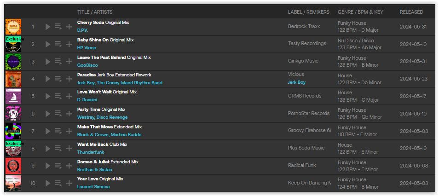Open artist link Thunderfunk
Viewport: 439px width, 196px height.
point(91,152)
